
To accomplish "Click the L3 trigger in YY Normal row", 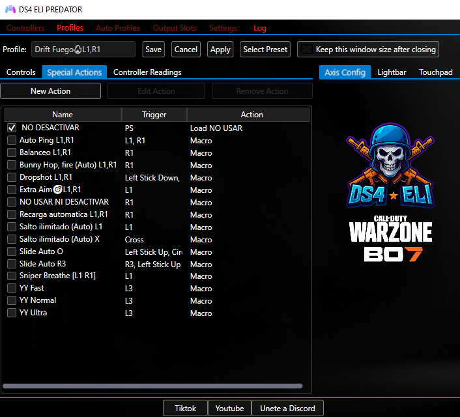I will click(129, 301).
